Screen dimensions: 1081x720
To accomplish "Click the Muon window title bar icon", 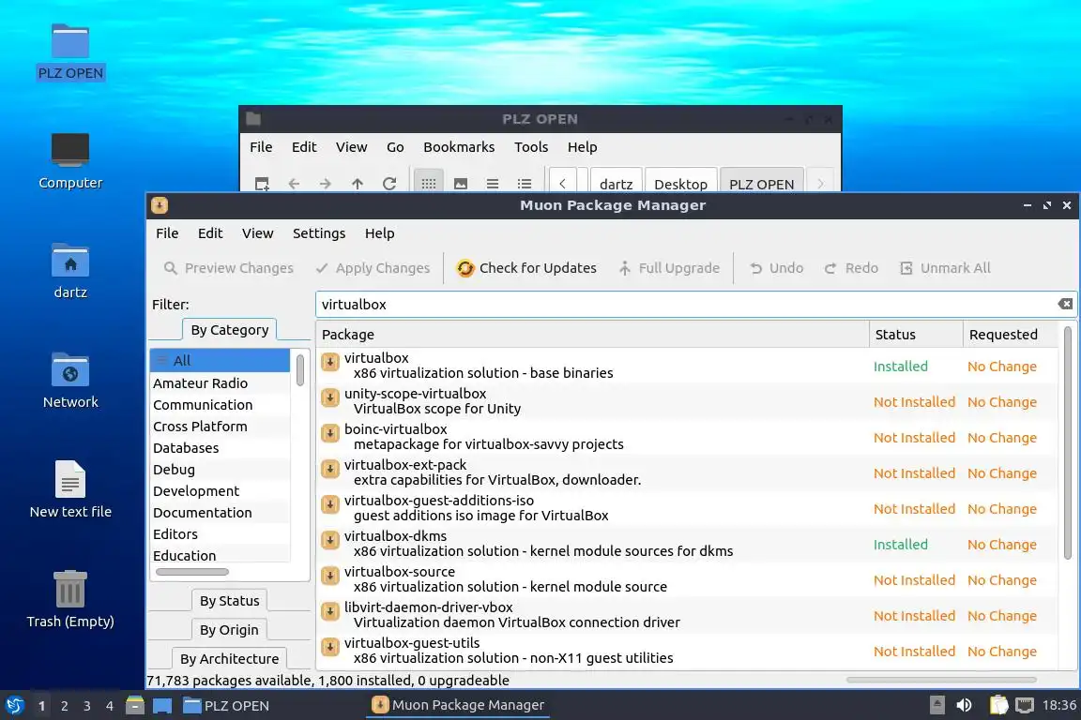I will click(160, 205).
